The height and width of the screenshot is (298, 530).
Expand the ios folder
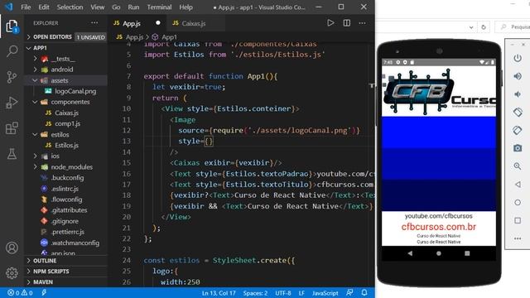(35, 156)
